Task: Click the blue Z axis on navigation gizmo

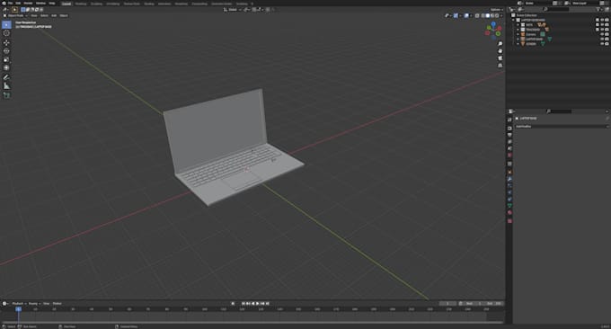Action: click(x=493, y=24)
